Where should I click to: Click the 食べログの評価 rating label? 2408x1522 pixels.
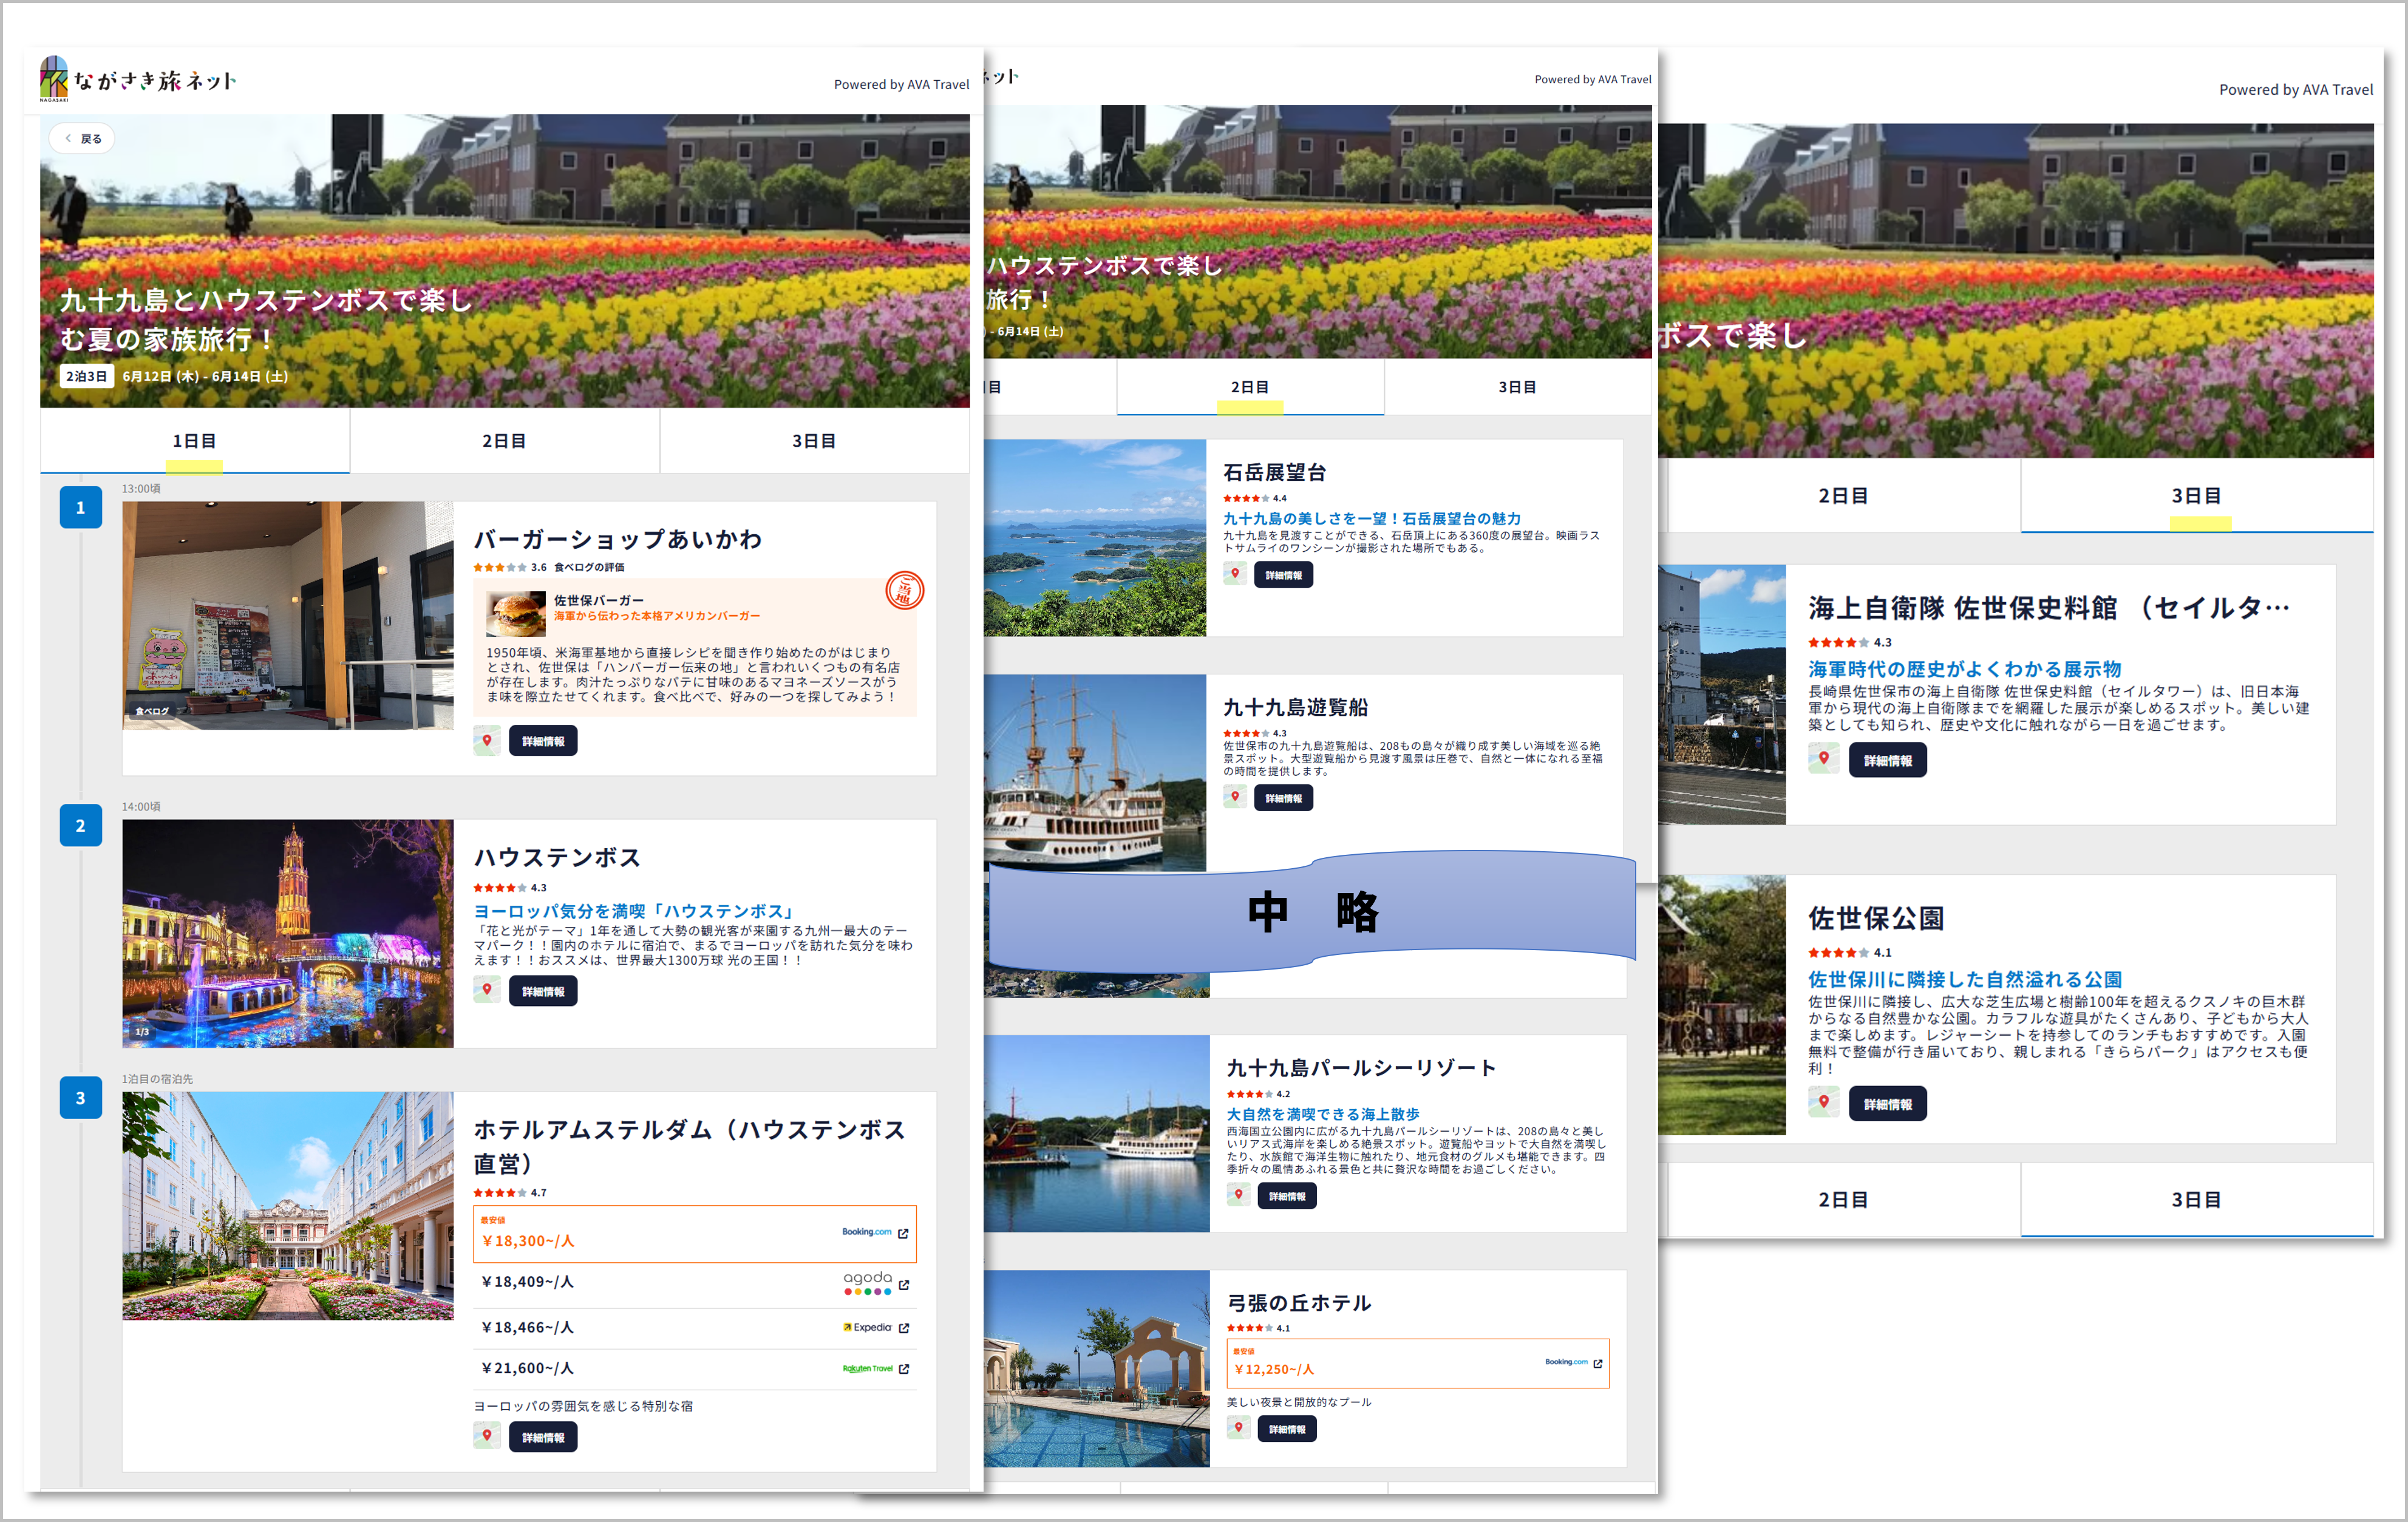point(589,567)
